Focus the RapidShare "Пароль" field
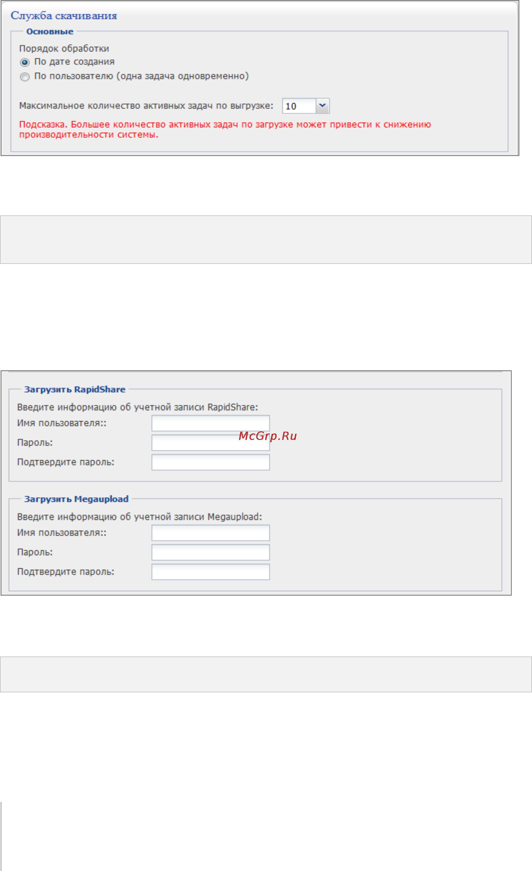532x871 pixels. tap(211, 443)
